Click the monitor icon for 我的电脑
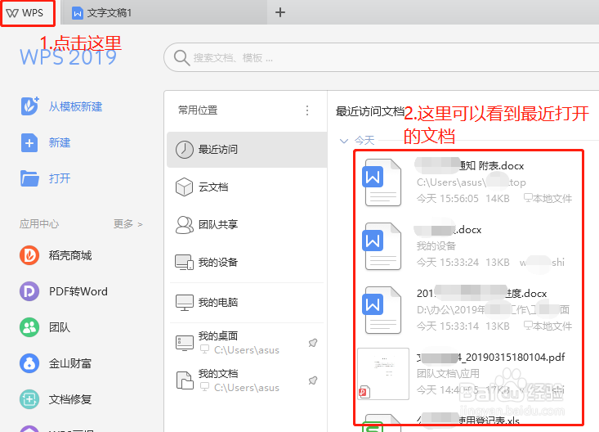Viewport: 599px width, 432px height. pyautogui.click(x=185, y=303)
